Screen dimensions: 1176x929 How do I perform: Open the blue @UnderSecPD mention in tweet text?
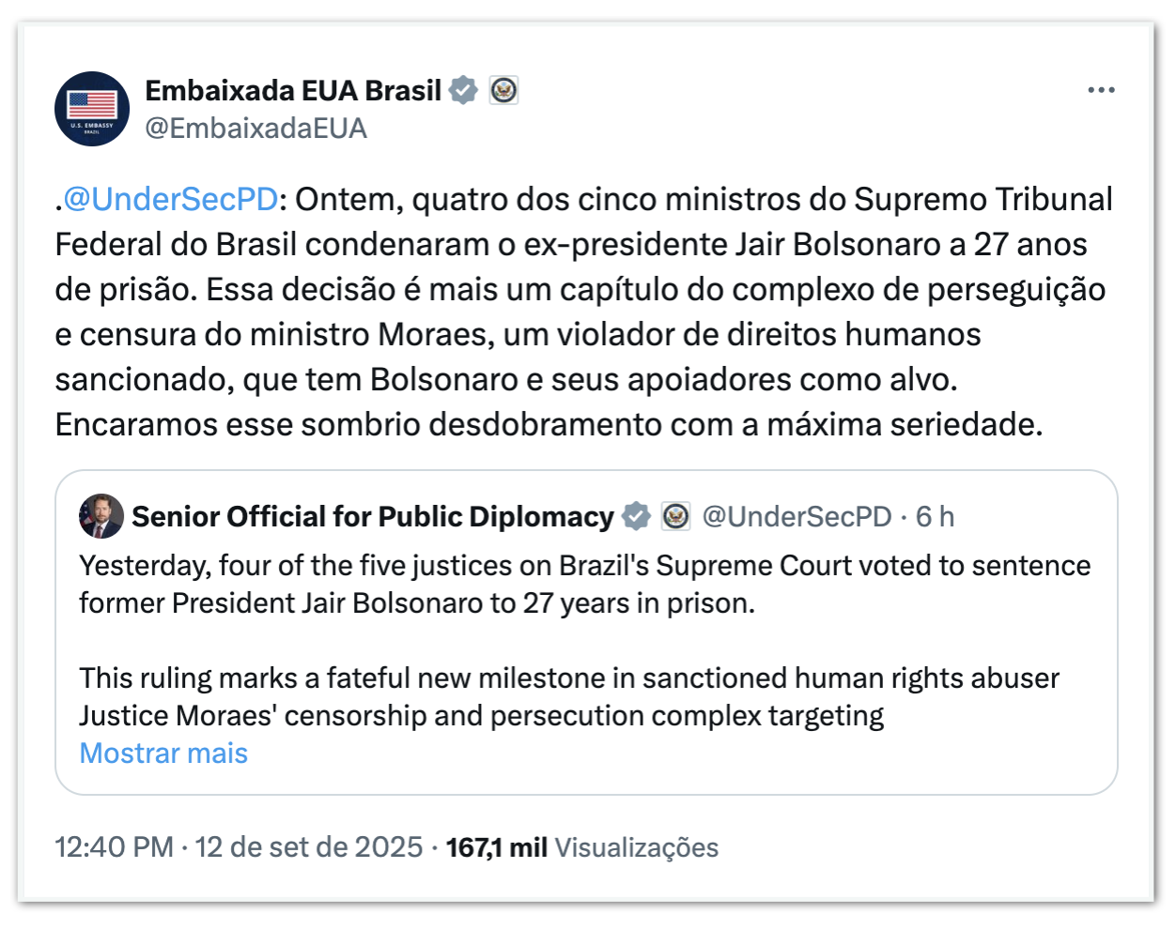[x=170, y=199]
